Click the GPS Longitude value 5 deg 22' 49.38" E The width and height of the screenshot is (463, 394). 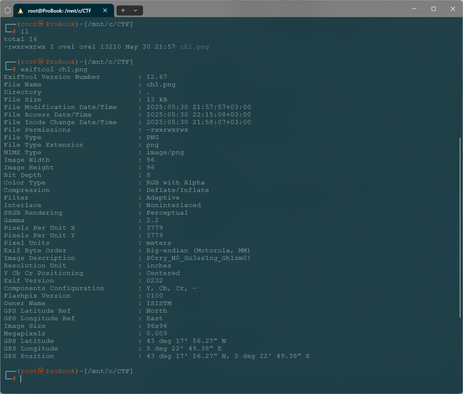pos(184,349)
